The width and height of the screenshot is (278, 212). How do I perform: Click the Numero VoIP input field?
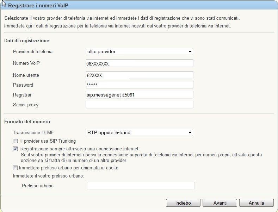click(x=140, y=63)
